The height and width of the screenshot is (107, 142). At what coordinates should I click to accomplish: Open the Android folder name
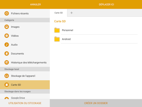click(66, 39)
